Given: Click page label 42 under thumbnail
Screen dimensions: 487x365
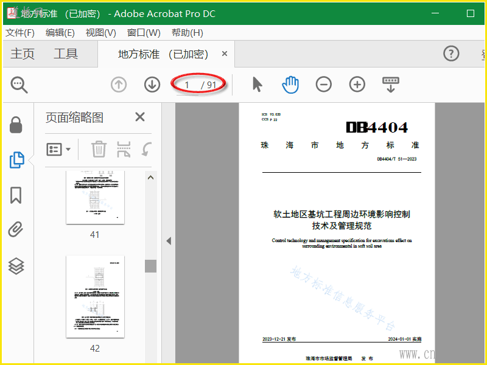Looking at the screenshot, I should point(95,348).
